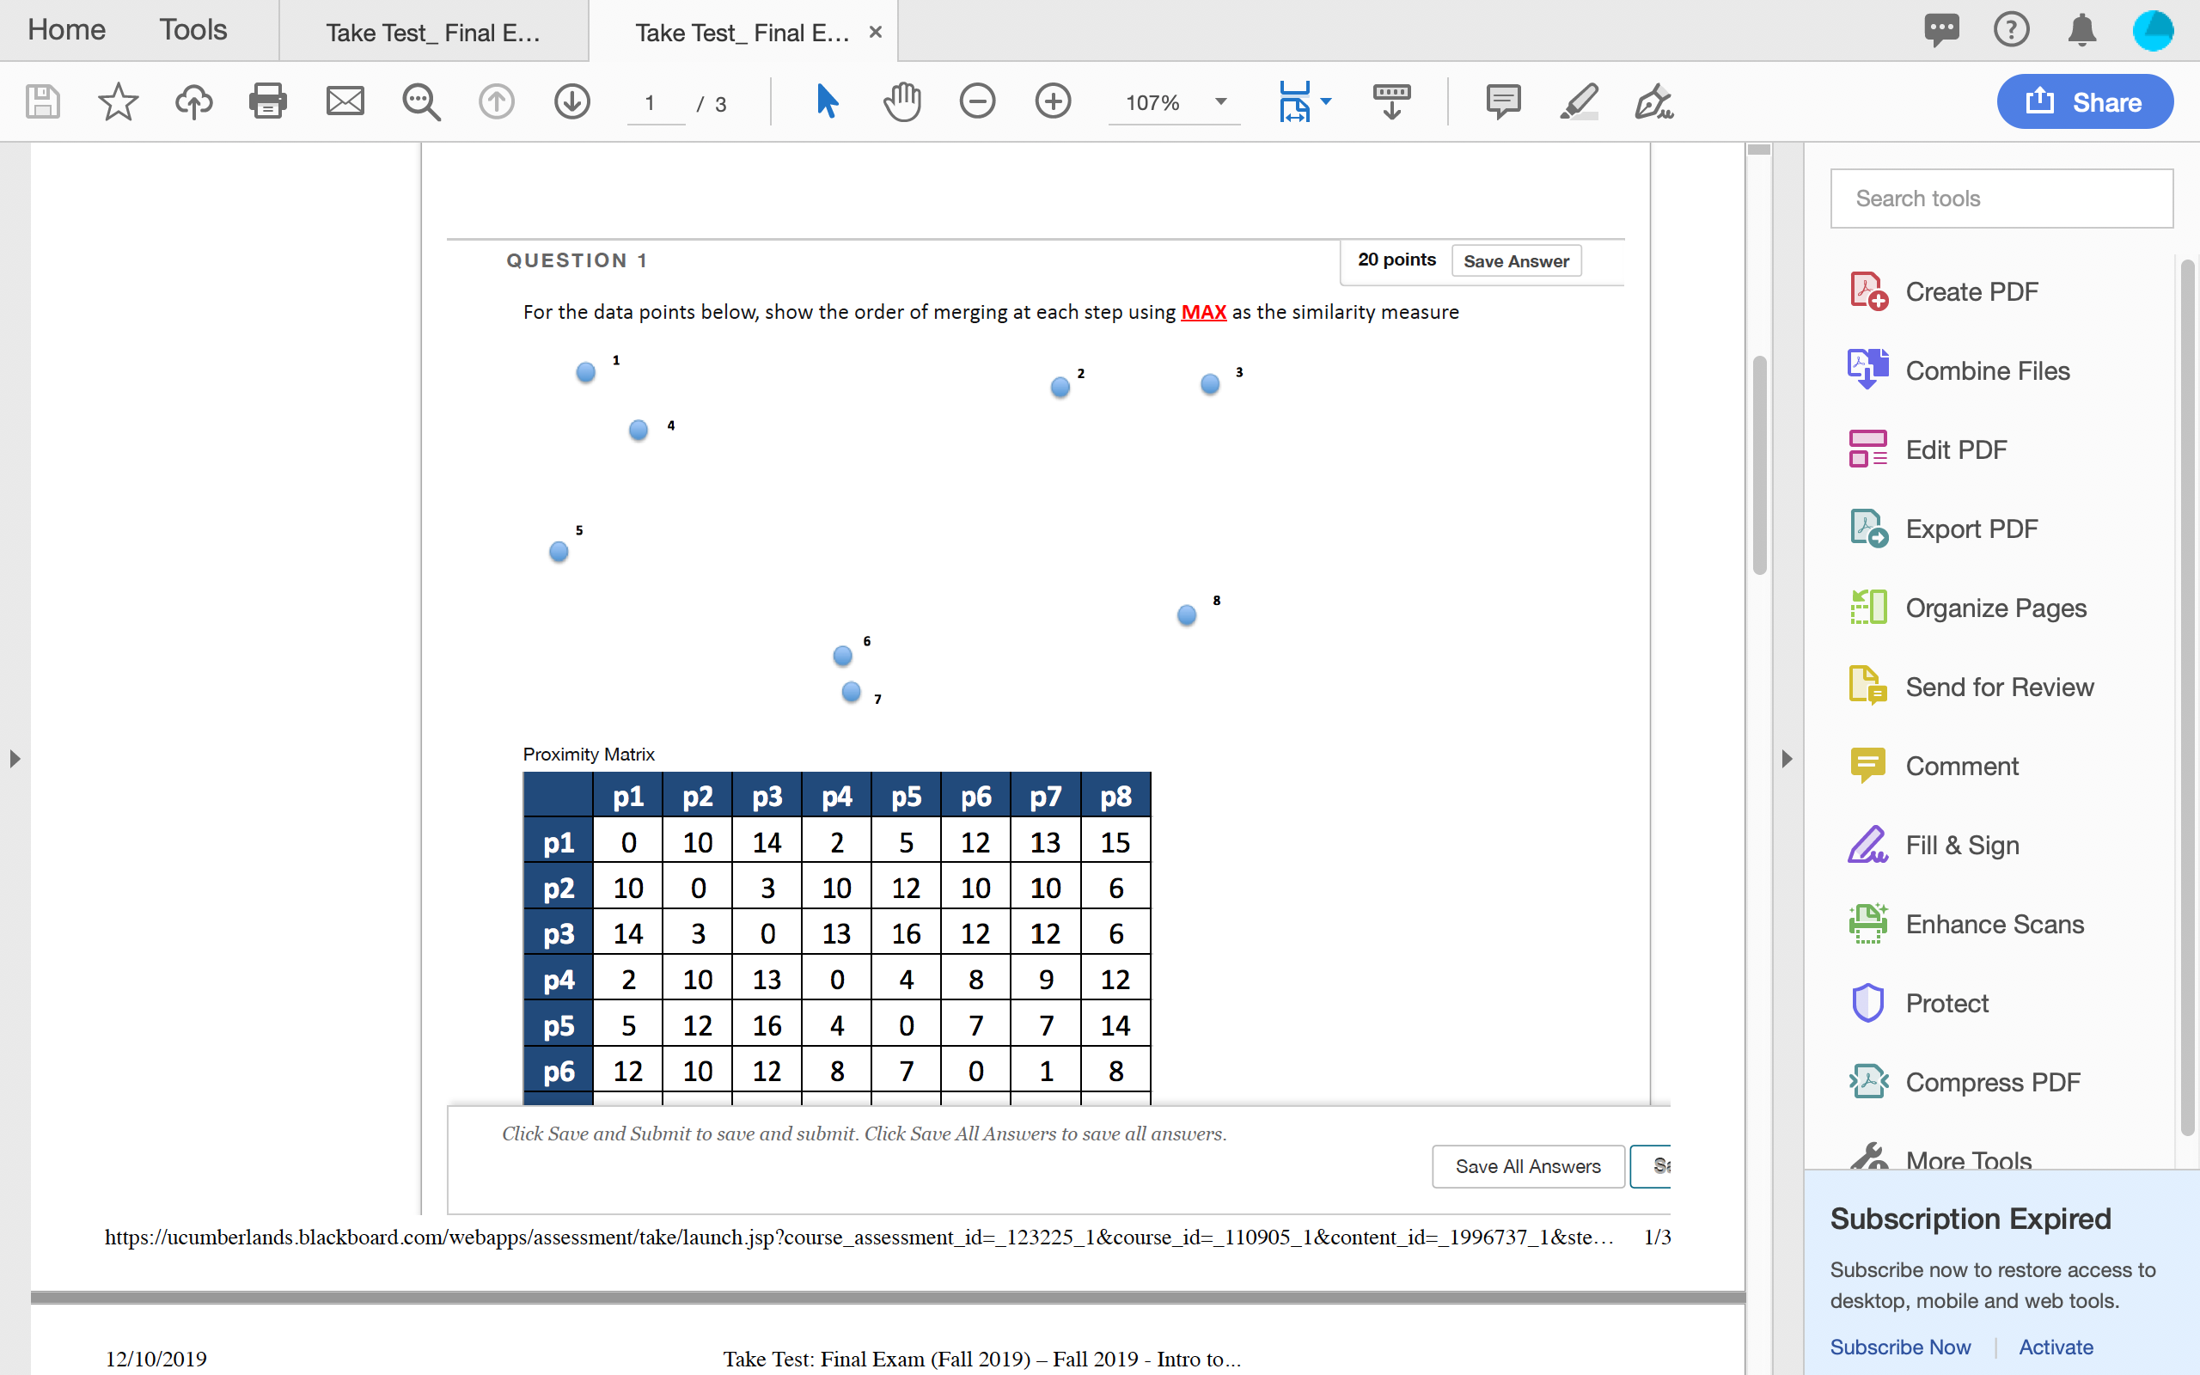Open Enhance Scans tool

pyautogui.click(x=1966, y=925)
